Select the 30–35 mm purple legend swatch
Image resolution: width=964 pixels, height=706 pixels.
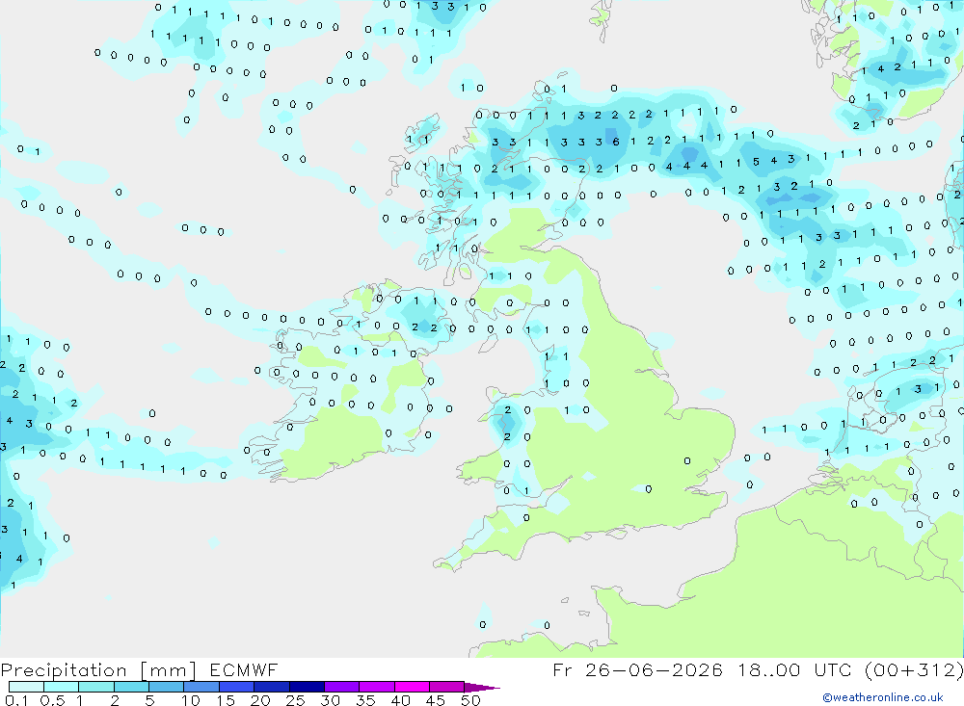pyautogui.click(x=342, y=687)
